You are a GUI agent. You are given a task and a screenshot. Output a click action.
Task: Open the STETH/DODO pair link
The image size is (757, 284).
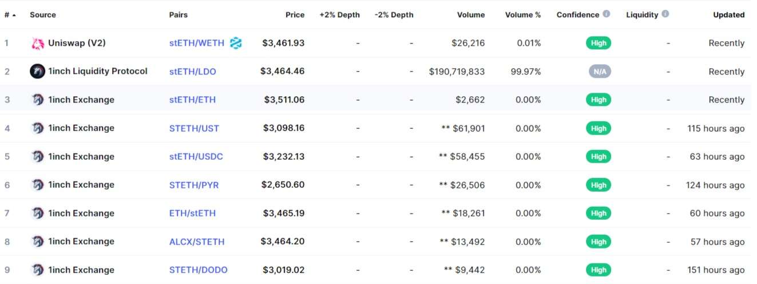199,270
